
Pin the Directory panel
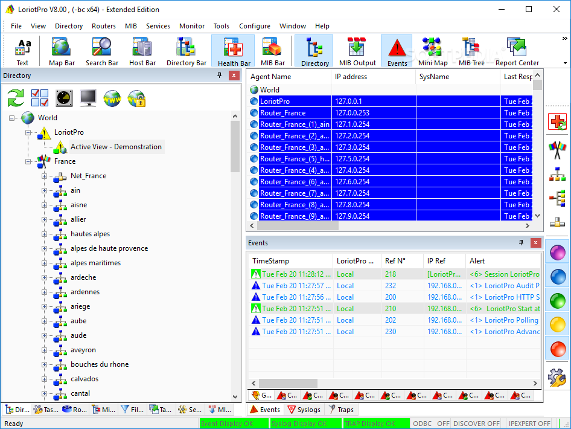click(x=219, y=75)
